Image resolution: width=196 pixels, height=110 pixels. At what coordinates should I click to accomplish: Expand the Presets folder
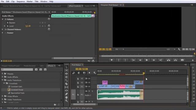[x=2, y=74]
